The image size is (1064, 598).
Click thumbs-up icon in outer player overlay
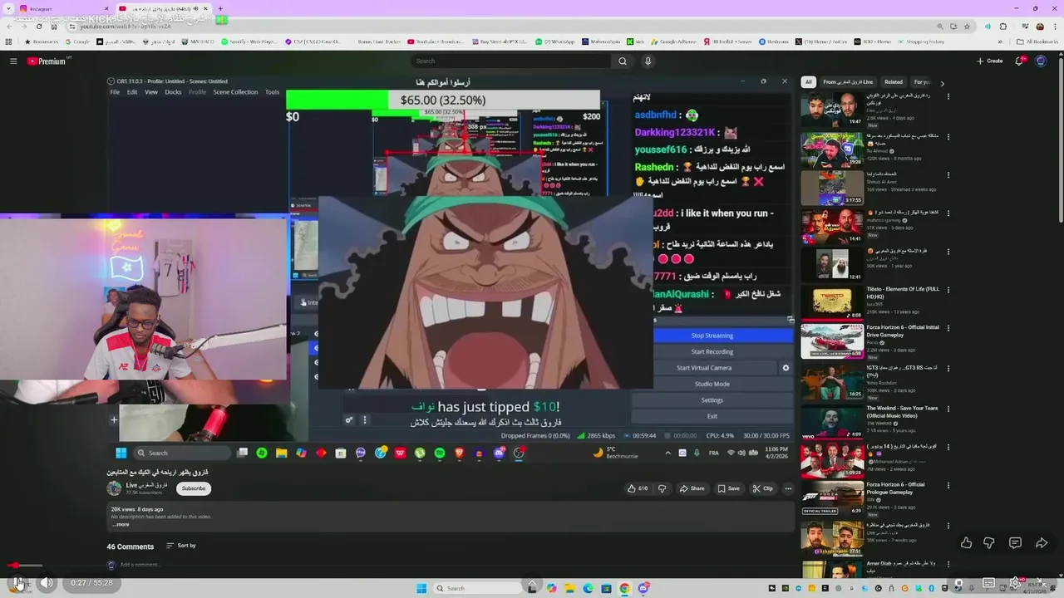point(966,543)
